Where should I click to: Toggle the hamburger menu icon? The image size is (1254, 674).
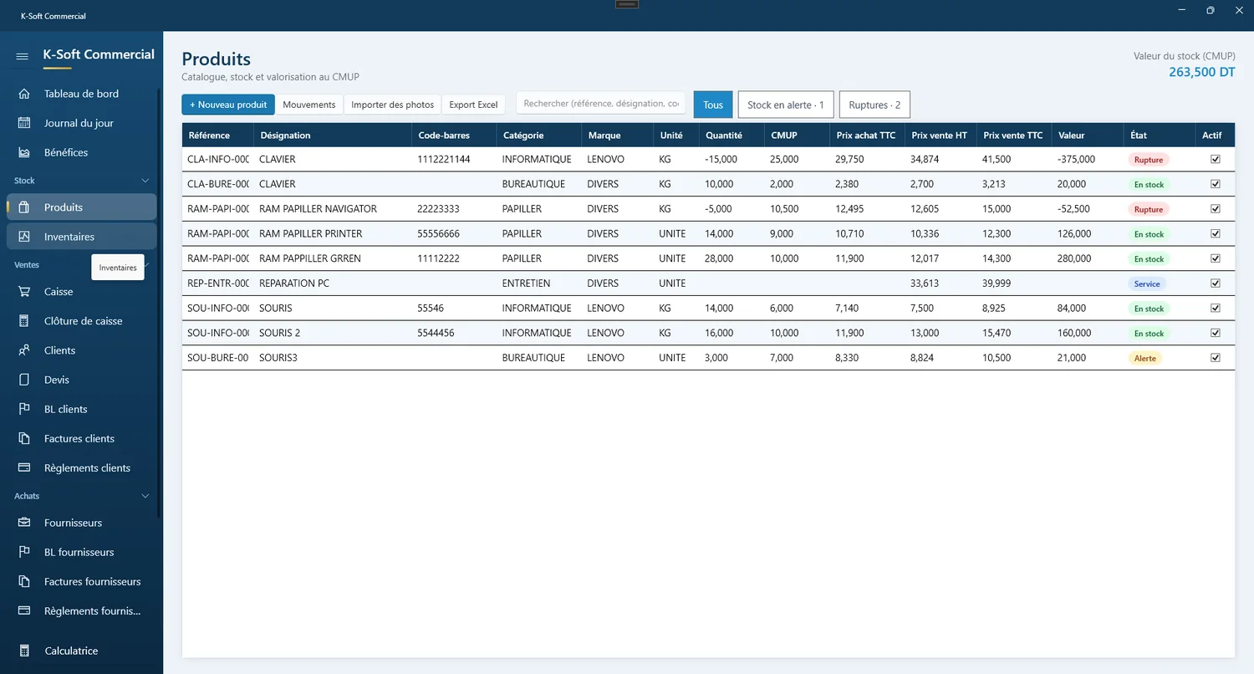(x=23, y=56)
